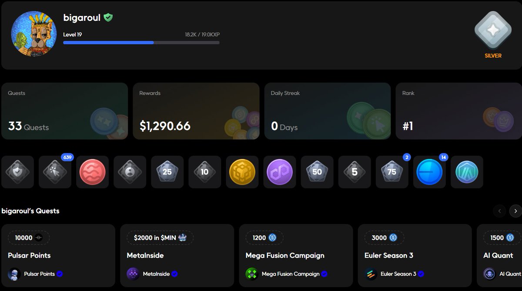Screen dimensions: 522x291
Task: Open the Rank #1 card
Action: pyautogui.click(x=459, y=111)
